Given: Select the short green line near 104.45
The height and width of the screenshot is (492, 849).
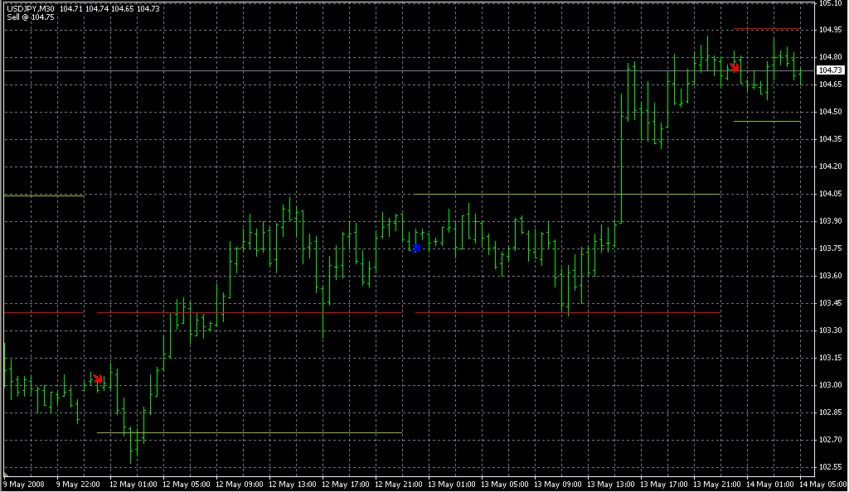Looking at the screenshot, I should tap(767, 121).
